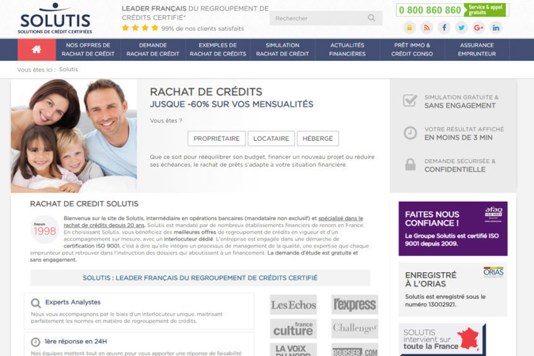This screenshot has width=534, height=356.
Task: Click the red France map graphic
Action: tap(469, 339)
